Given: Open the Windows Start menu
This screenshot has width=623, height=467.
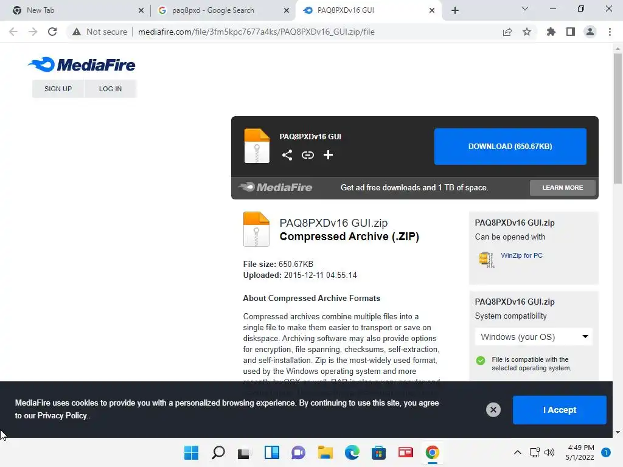Looking at the screenshot, I should (x=191, y=452).
